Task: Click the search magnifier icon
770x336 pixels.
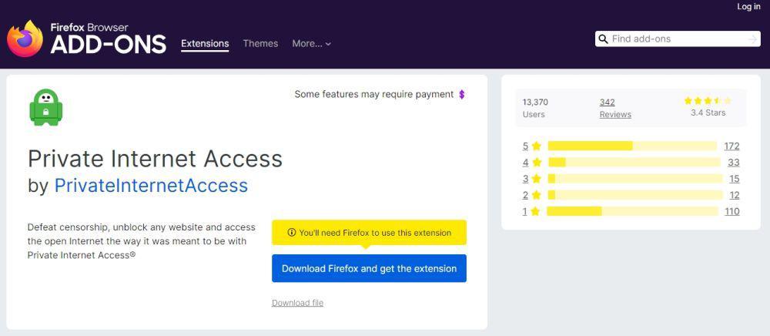Action: coord(604,39)
